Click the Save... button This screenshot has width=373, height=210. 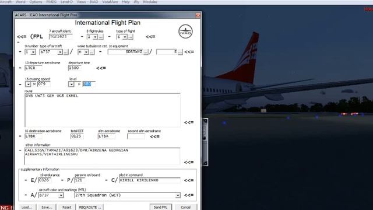[47, 207]
